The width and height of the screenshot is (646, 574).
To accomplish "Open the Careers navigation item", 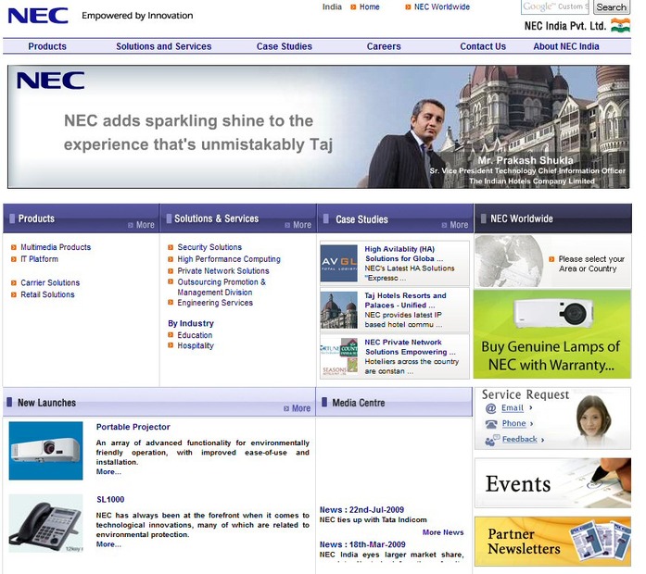I will pyautogui.click(x=384, y=46).
